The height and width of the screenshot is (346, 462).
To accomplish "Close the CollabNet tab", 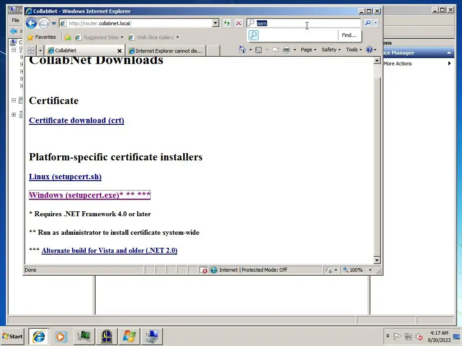I will (120, 51).
